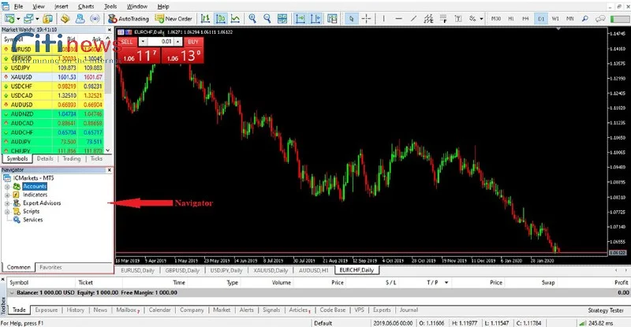This screenshot has height=327, width=631.
Task: Click Market Watch scrollbar down arrow
Action: (107, 150)
